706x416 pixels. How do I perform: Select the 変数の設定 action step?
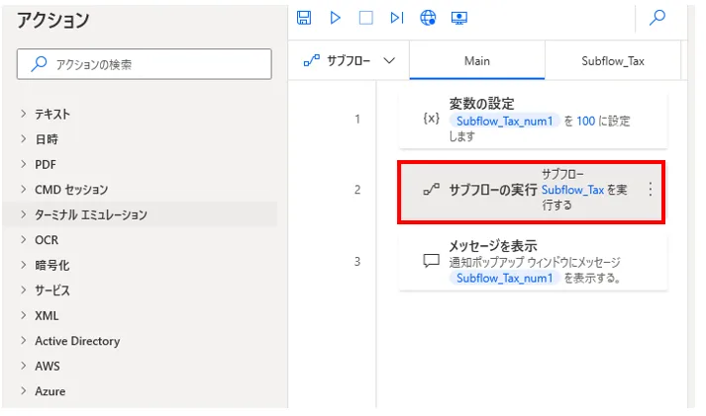(532, 119)
